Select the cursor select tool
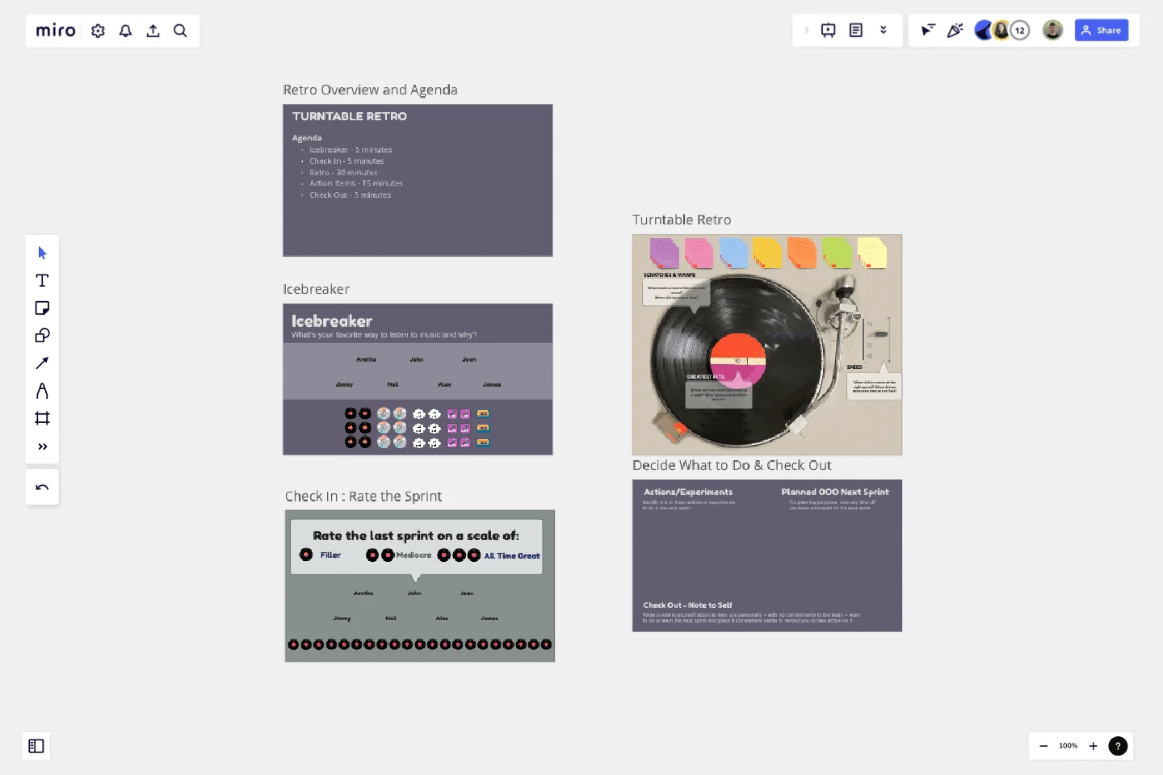The height and width of the screenshot is (775, 1163). [42, 253]
